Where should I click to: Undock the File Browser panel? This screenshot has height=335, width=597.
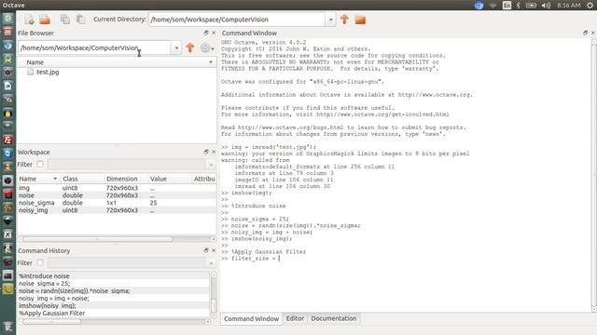click(x=206, y=33)
